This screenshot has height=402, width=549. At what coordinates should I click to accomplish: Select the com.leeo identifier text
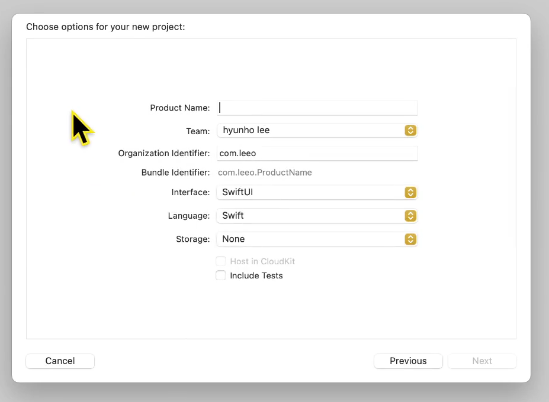[x=237, y=153]
